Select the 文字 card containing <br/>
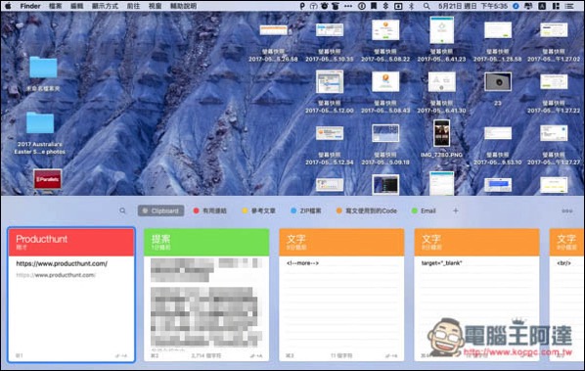Viewport: 585px width, 371px height. [x=567, y=295]
